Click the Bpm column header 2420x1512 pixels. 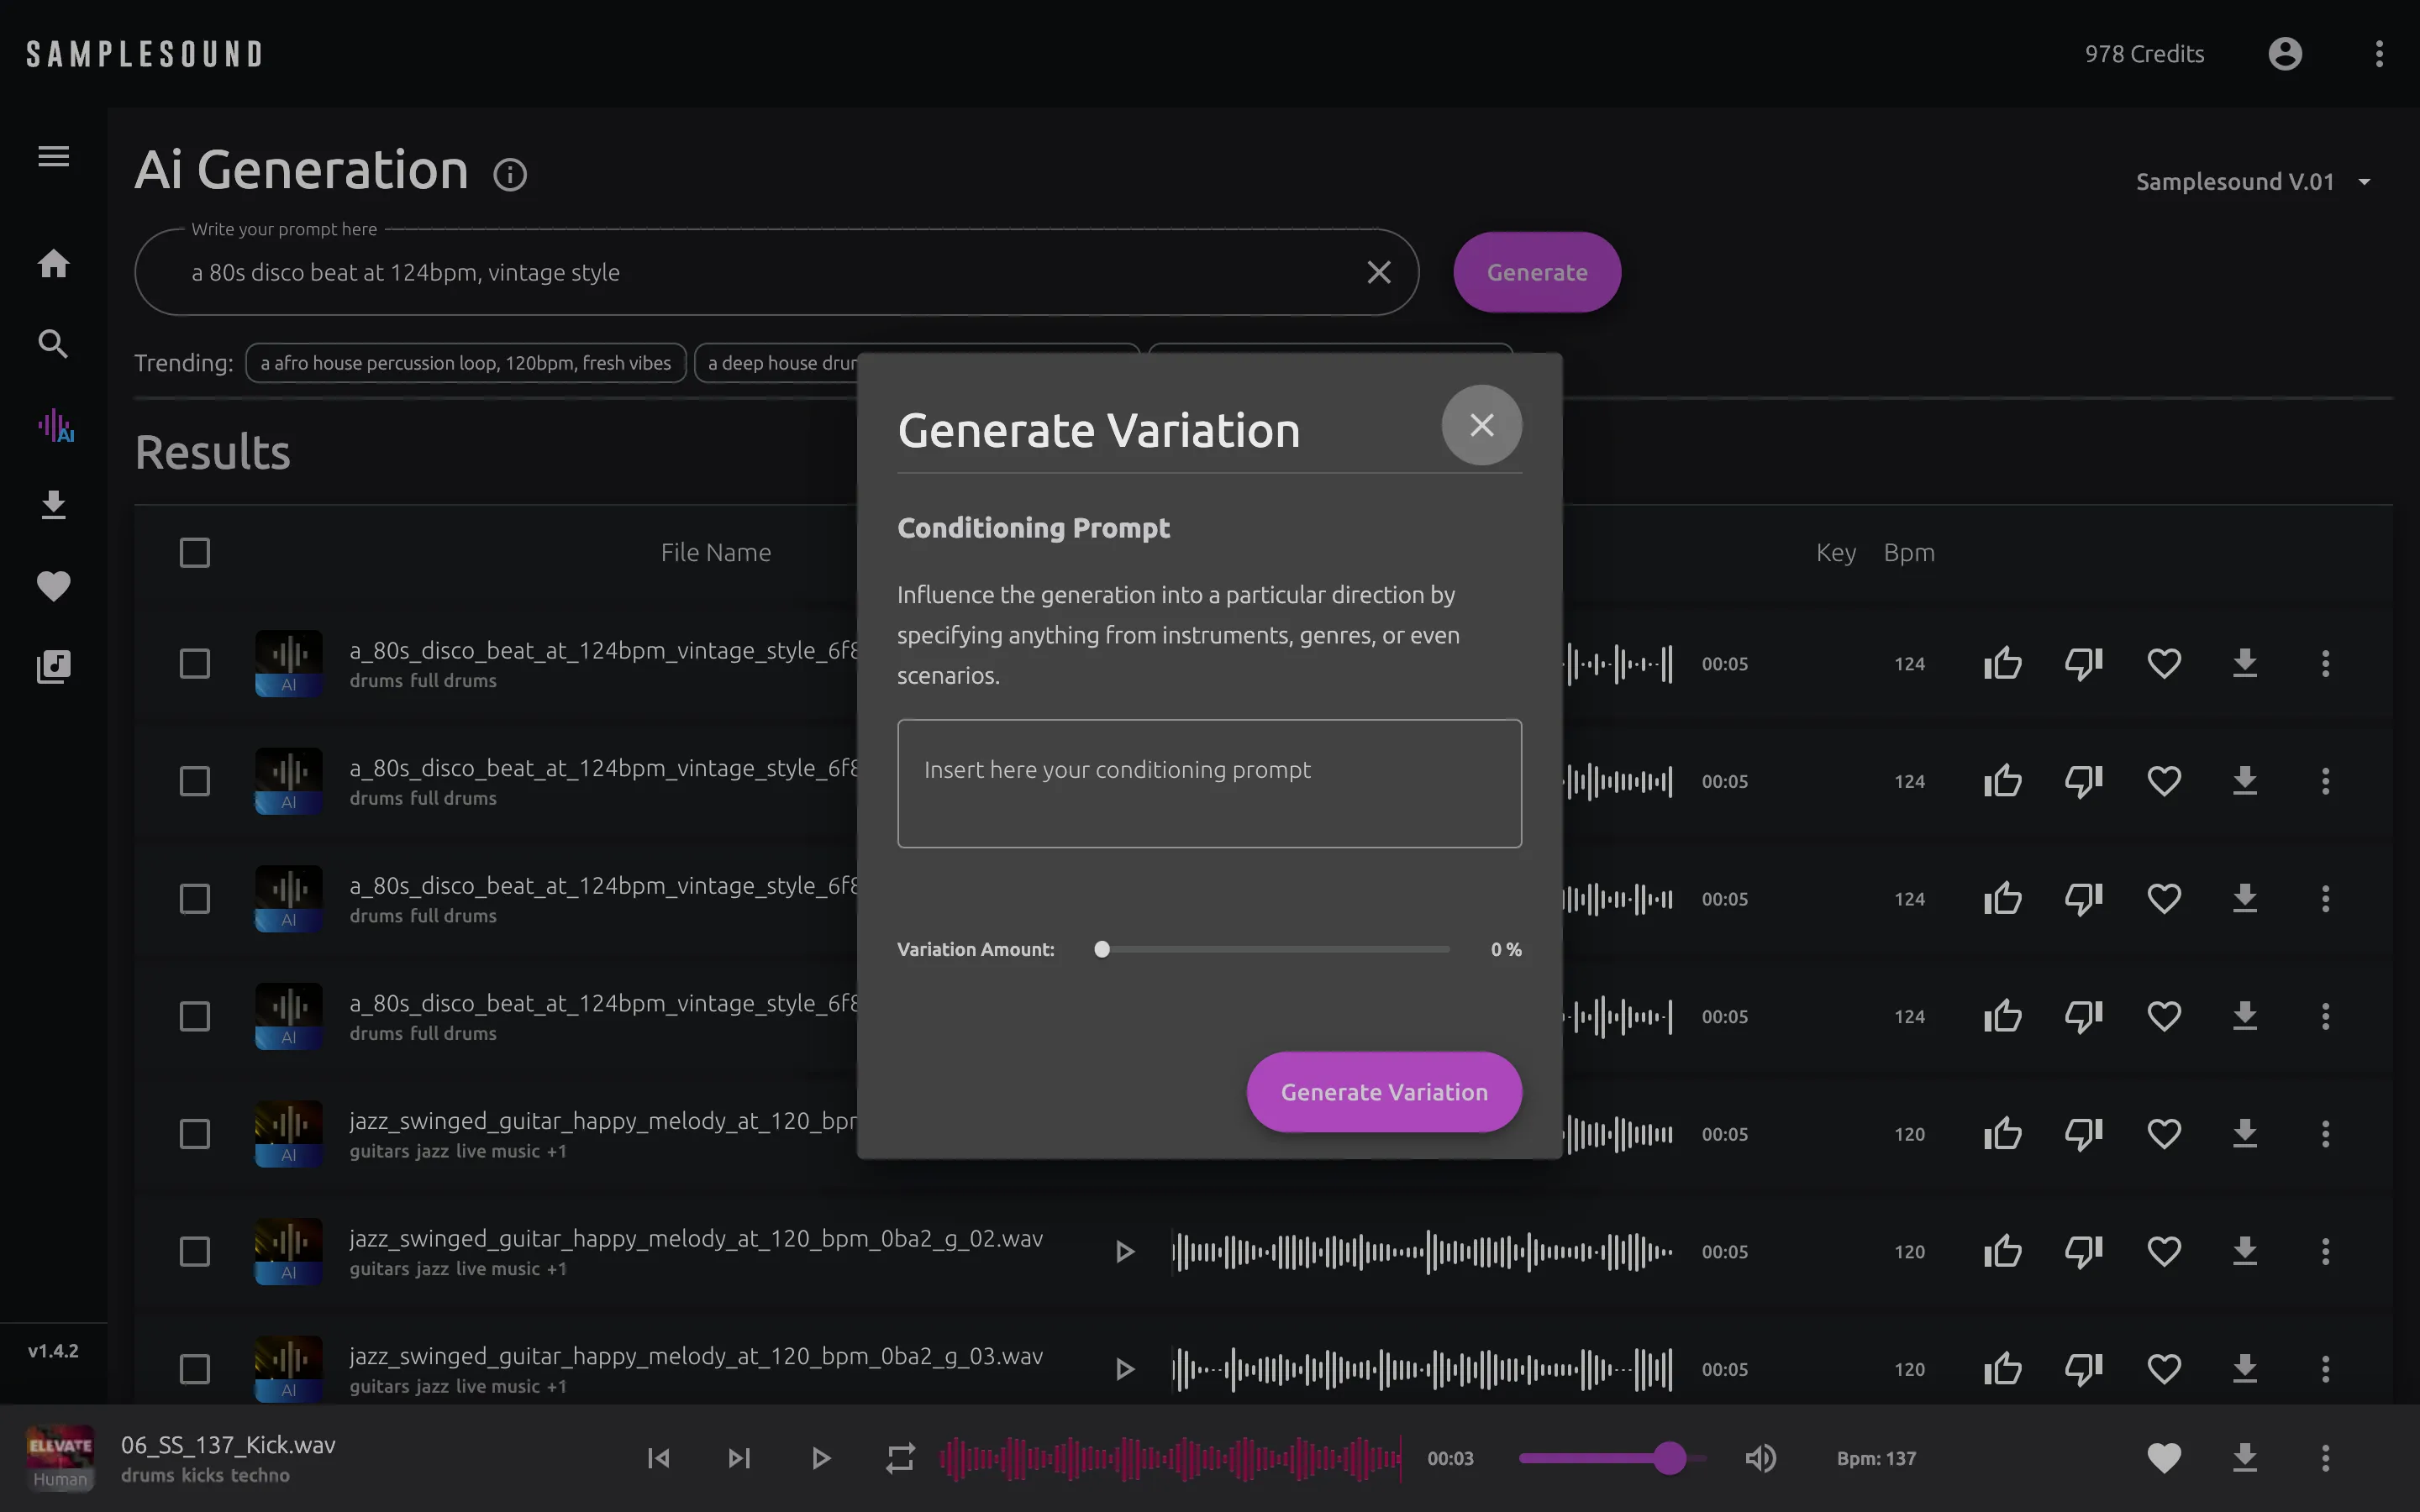point(1909,552)
